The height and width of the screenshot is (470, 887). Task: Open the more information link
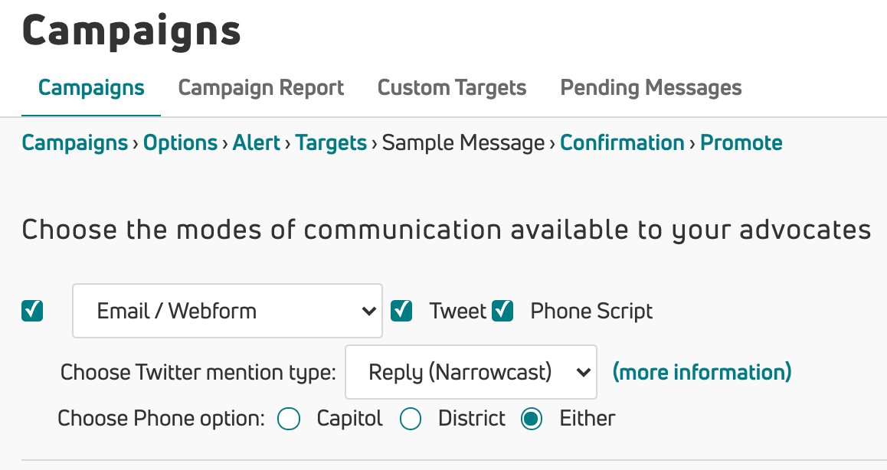(702, 373)
